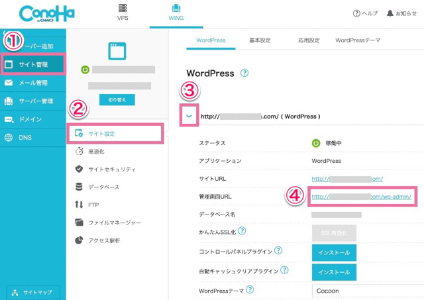Click the サイト設定 gear icon
This screenshot has width=424, height=300.
pyautogui.click(x=79, y=133)
